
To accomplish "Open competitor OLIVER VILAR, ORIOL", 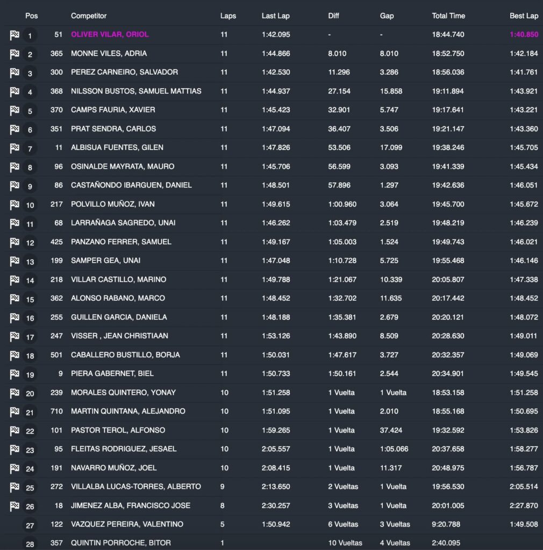I will (110, 34).
